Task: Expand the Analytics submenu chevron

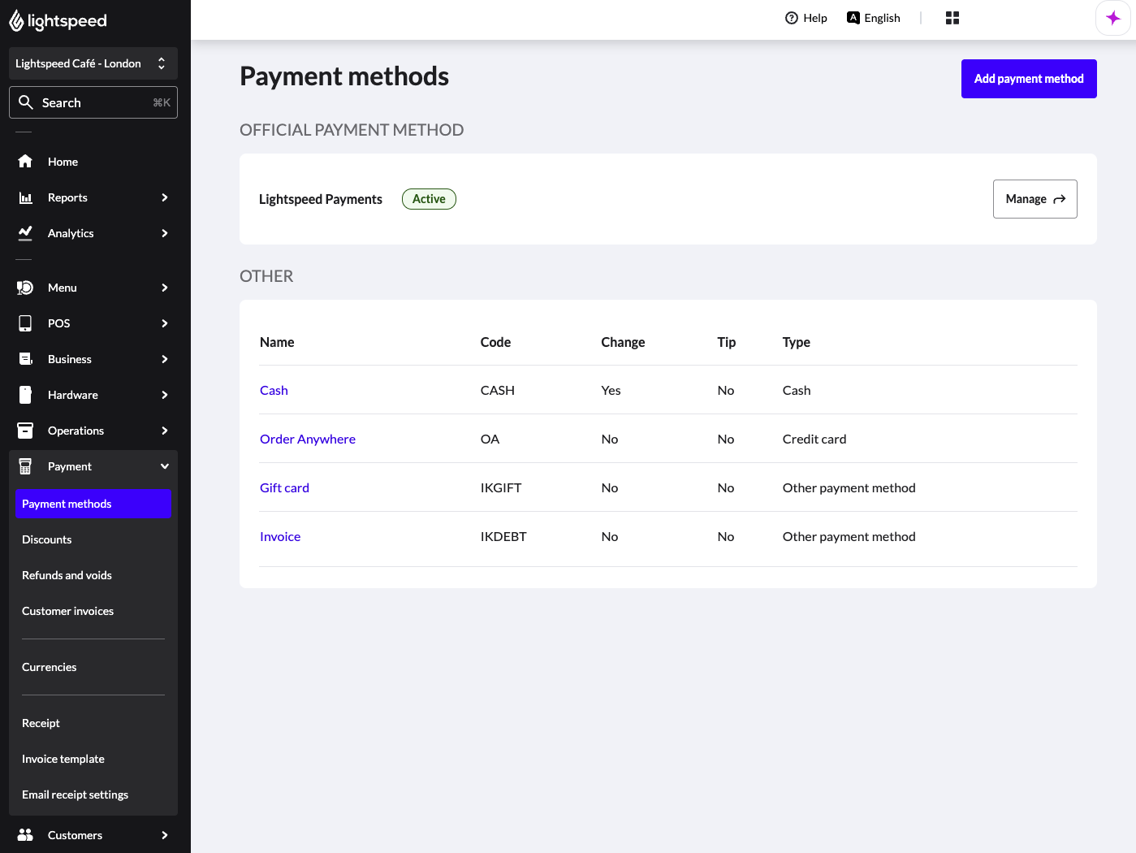Action: [x=165, y=233]
